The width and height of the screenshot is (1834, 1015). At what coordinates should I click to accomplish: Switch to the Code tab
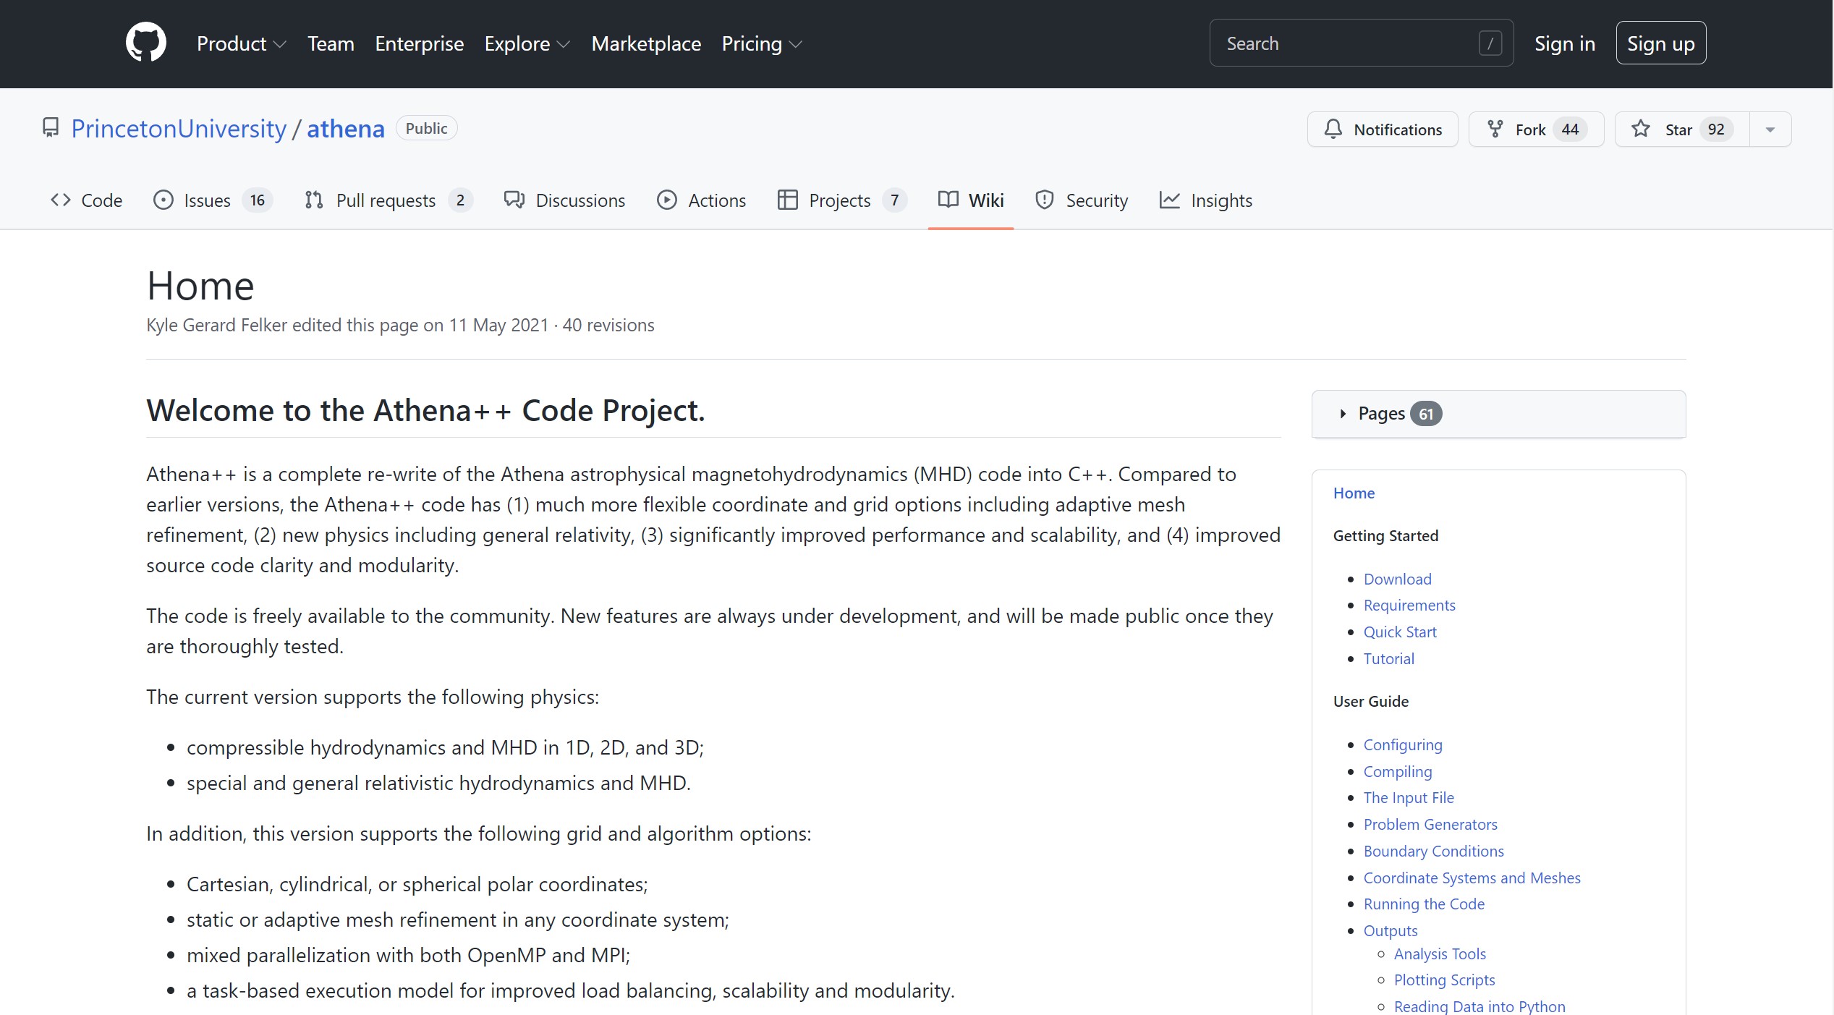tap(86, 200)
